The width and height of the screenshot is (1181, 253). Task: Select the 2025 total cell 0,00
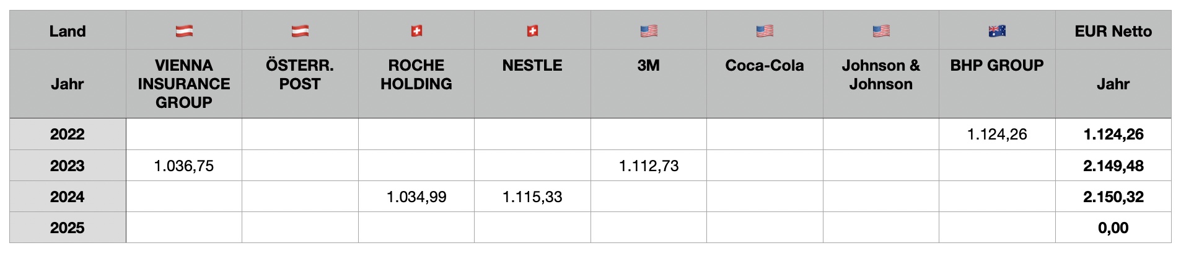coord(1113,228)
